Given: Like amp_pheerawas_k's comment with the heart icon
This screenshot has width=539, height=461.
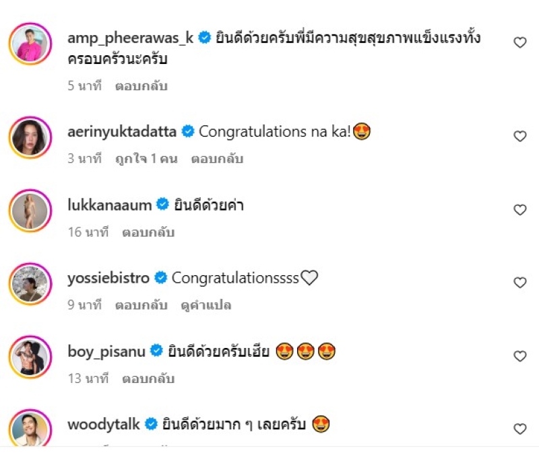Looking at the screenshot, I should pos(519,42).
